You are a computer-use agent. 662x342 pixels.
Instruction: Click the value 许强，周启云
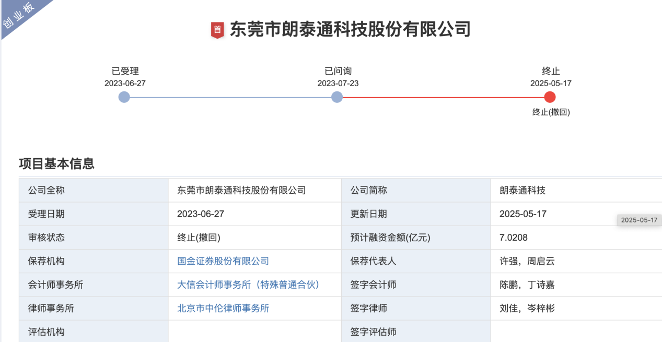point(527,261)
